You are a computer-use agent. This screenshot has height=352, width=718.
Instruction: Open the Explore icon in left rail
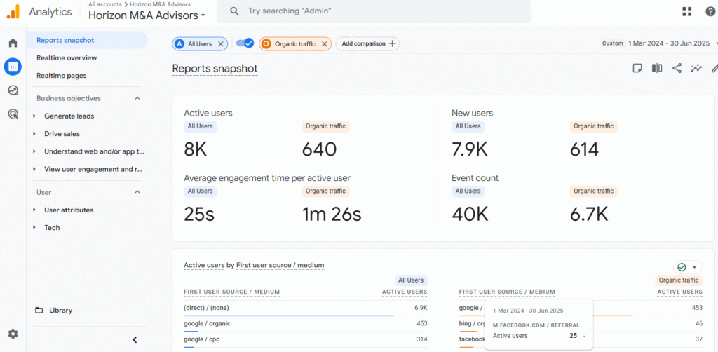pos(13,90)
